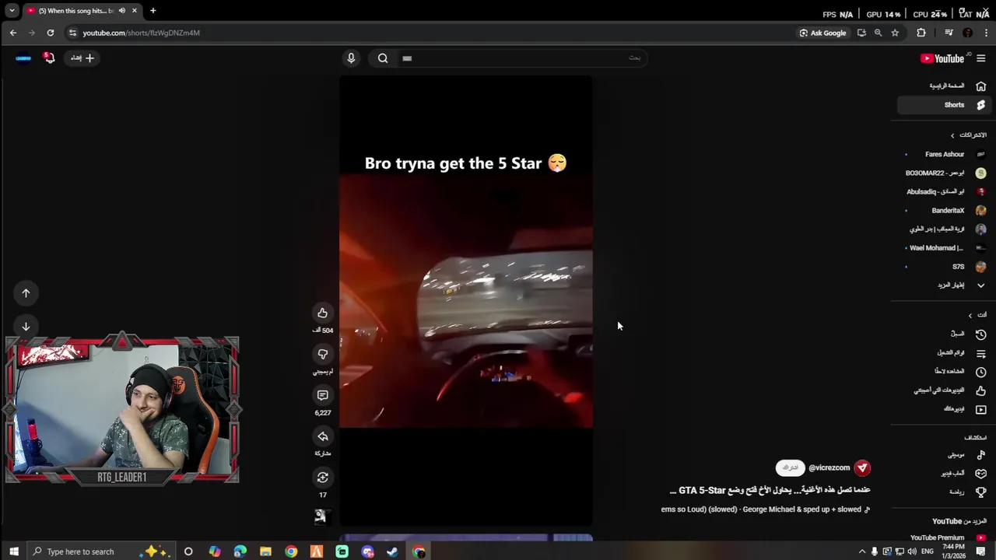This screenshot has height=560, width=996.
Task: Open Watch Later in the sidebar
Action: (942, 372)
